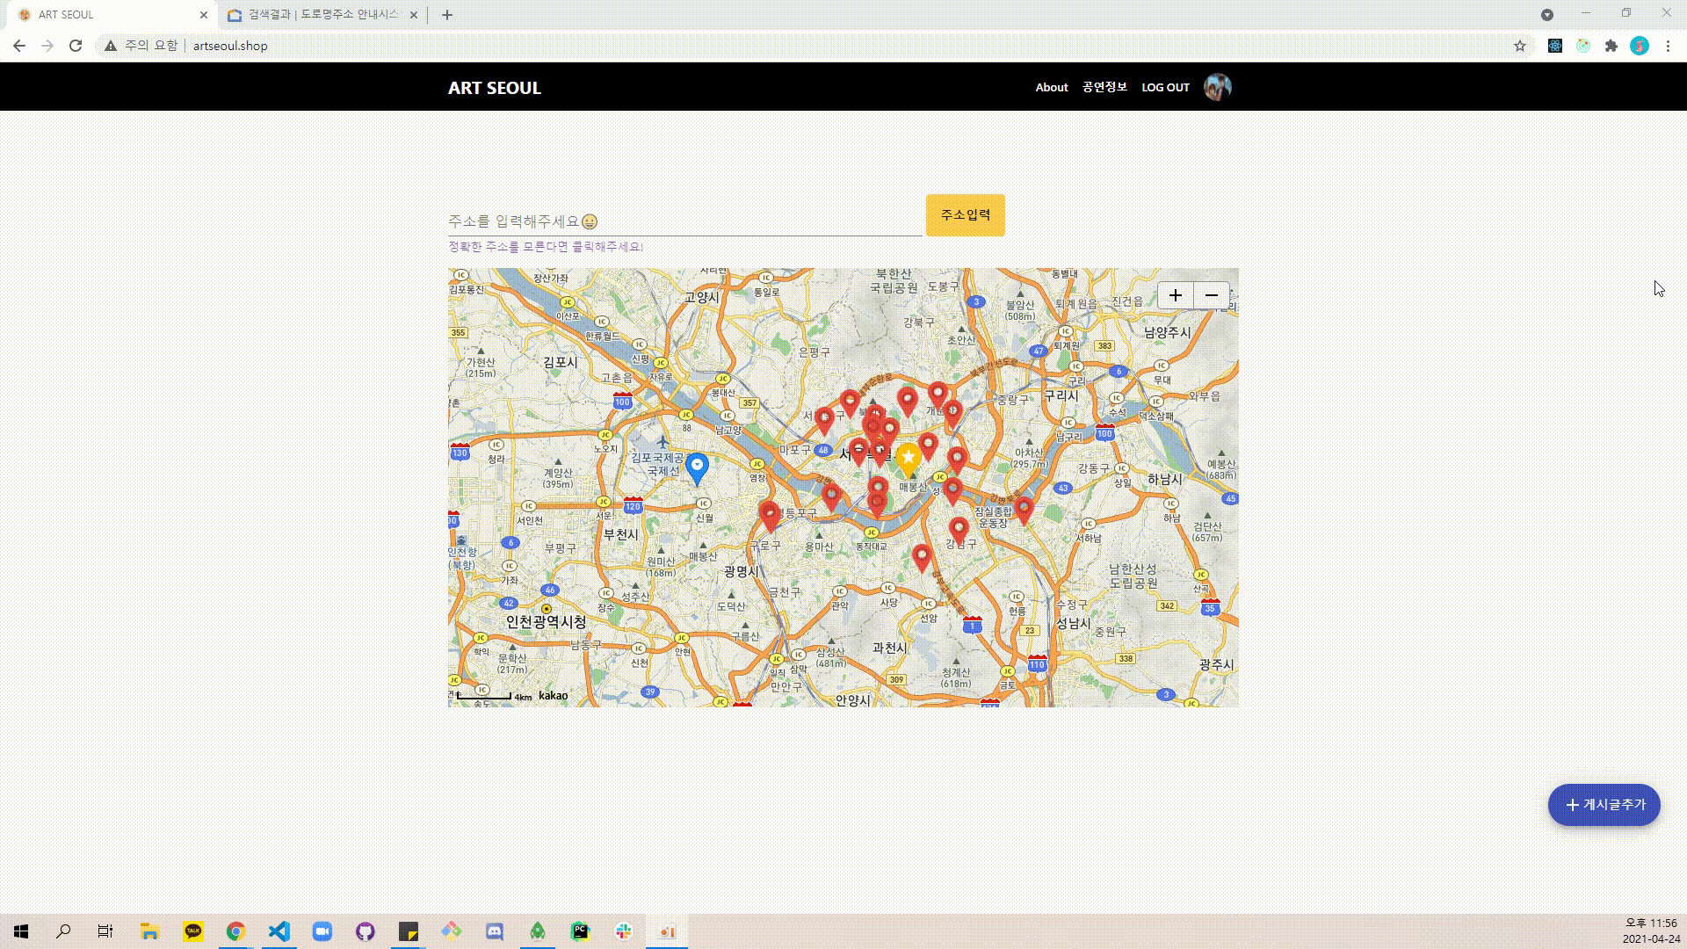Open the 공연정보 menu link
The image size is (1687, 949).
click(x=1104, y=87)
